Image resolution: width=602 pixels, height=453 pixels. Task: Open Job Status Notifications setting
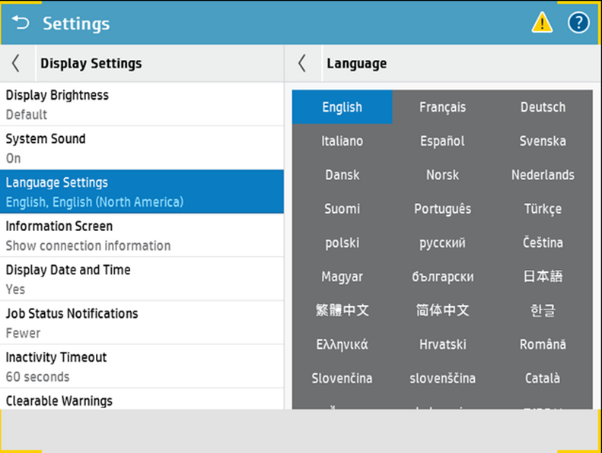pyautogui.click(x=142, y=322)
